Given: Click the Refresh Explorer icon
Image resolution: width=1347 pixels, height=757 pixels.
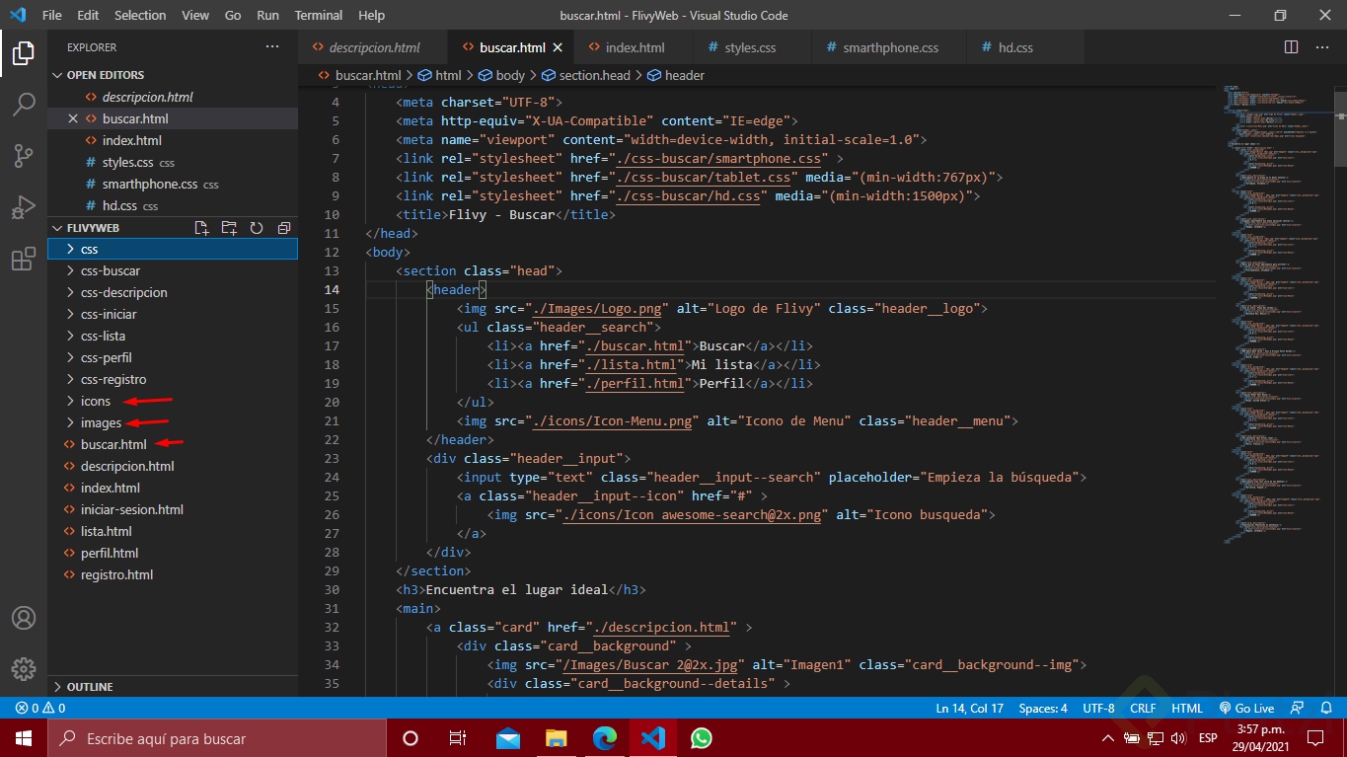Looking at the screenshot, I should [257, 228].
